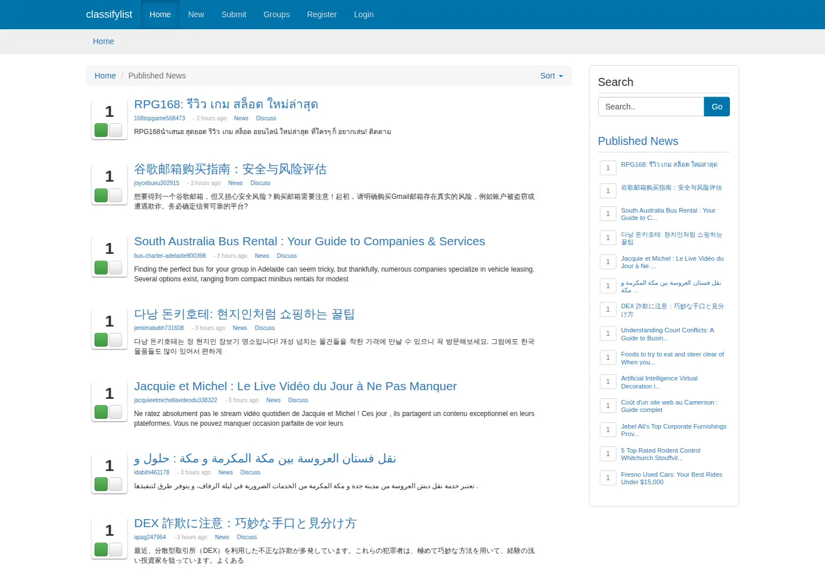
Task: Open user profile joycebueu302915
Action: pyautogui.click(x=157, y=183)
